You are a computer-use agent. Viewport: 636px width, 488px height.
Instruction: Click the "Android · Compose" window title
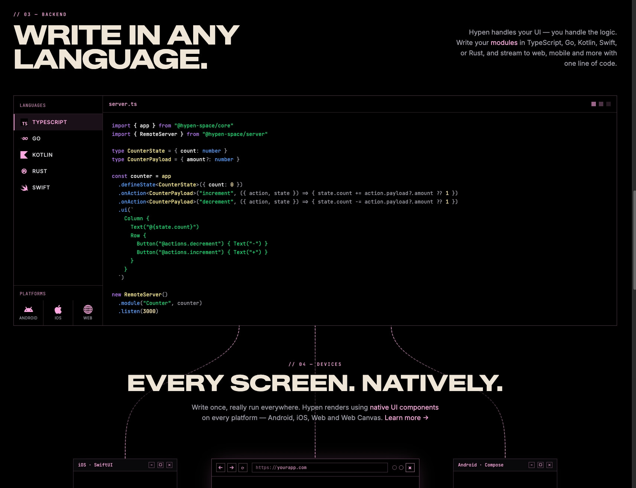(481, 465)
